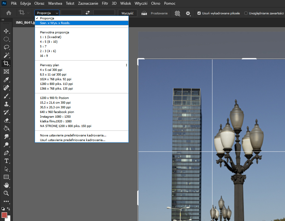Screen dimensions: 285x221
Task: Open additional crop settings gear icon
Action: 188,13
